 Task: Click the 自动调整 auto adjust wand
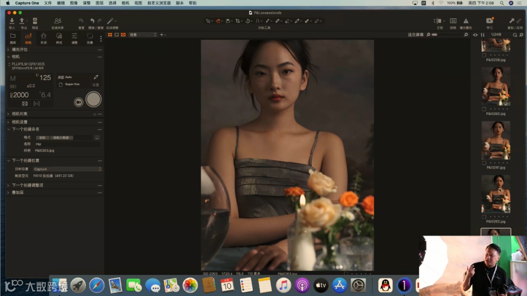(x=110, y=21)
